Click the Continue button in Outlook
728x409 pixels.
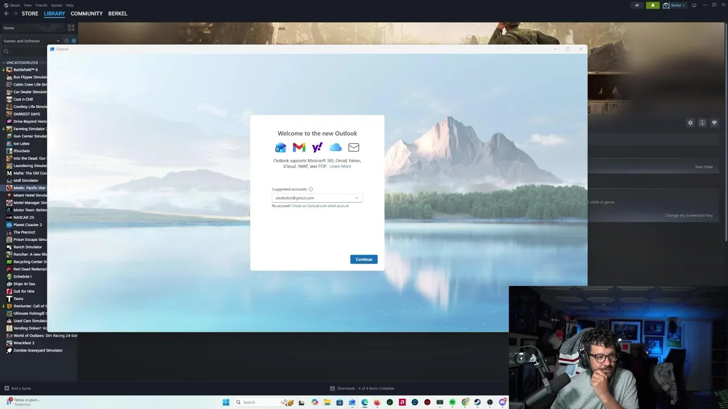pyautogui.click(x=363, y=259)
